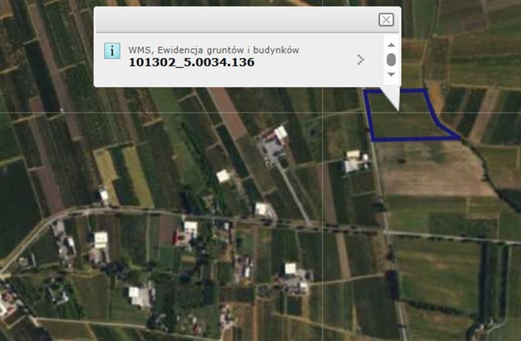Screen dimensions: 521x341
Task: Click the blue info "i" icon
Action: (x=112, y=51)
